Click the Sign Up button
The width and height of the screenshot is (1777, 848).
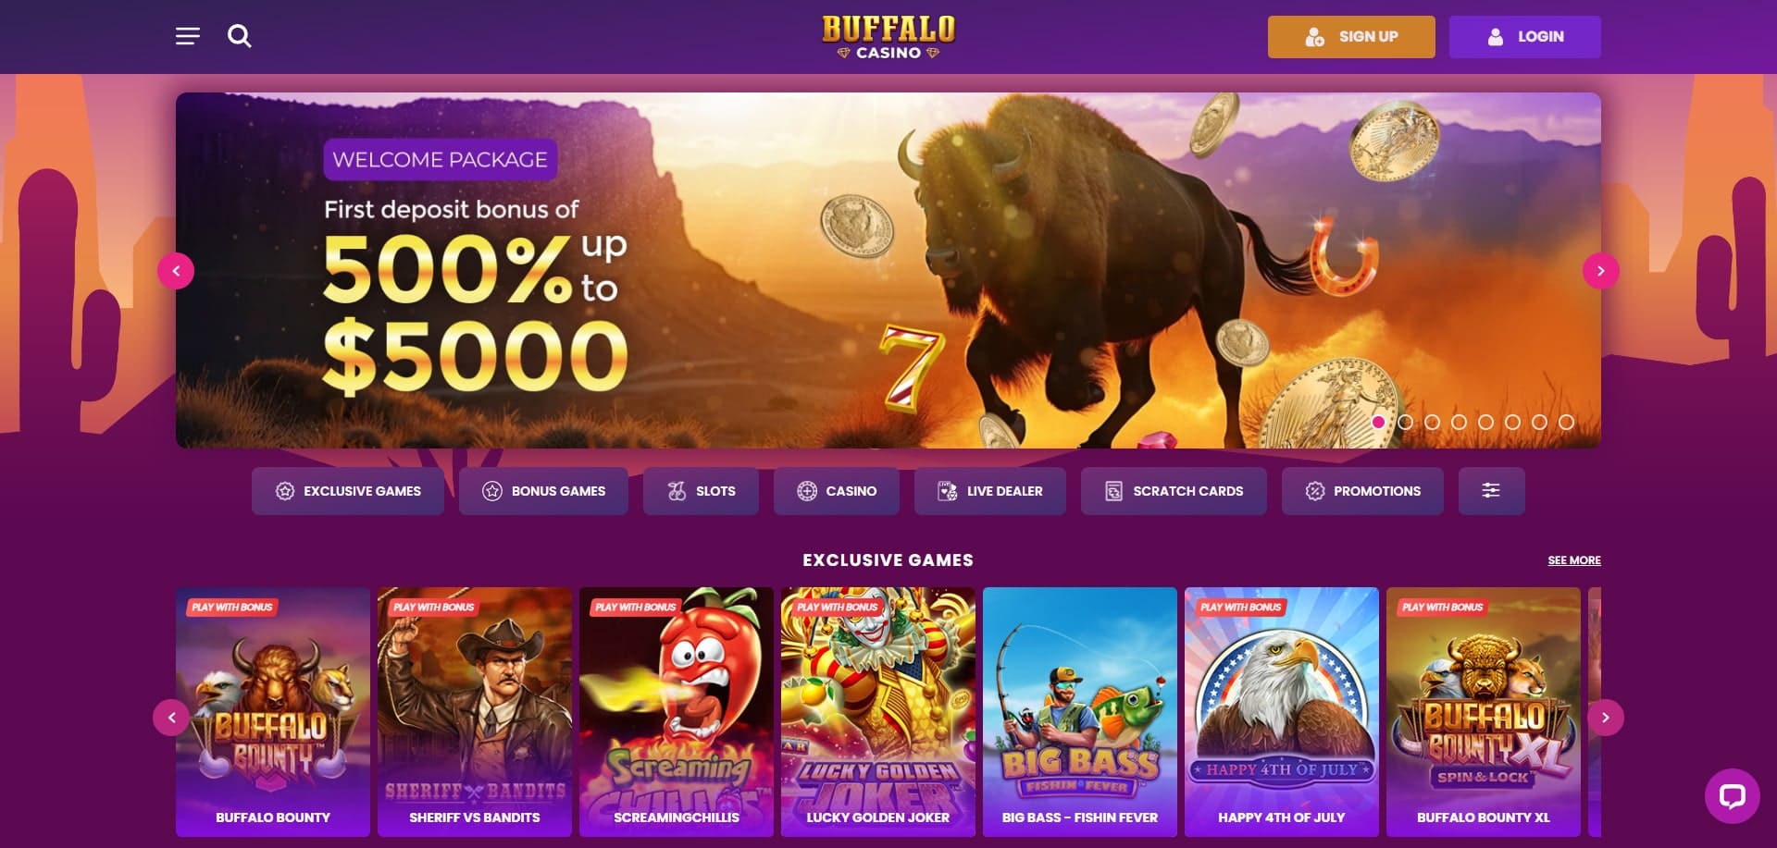point(1351,37)
